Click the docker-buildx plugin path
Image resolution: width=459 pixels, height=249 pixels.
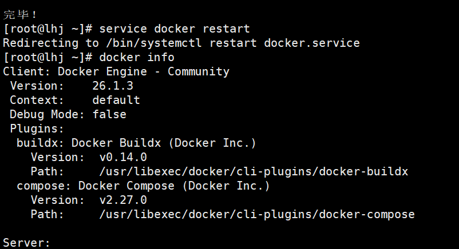coord(254,171)
